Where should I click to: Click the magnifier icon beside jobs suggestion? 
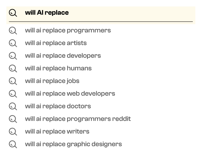pos(13,81)
